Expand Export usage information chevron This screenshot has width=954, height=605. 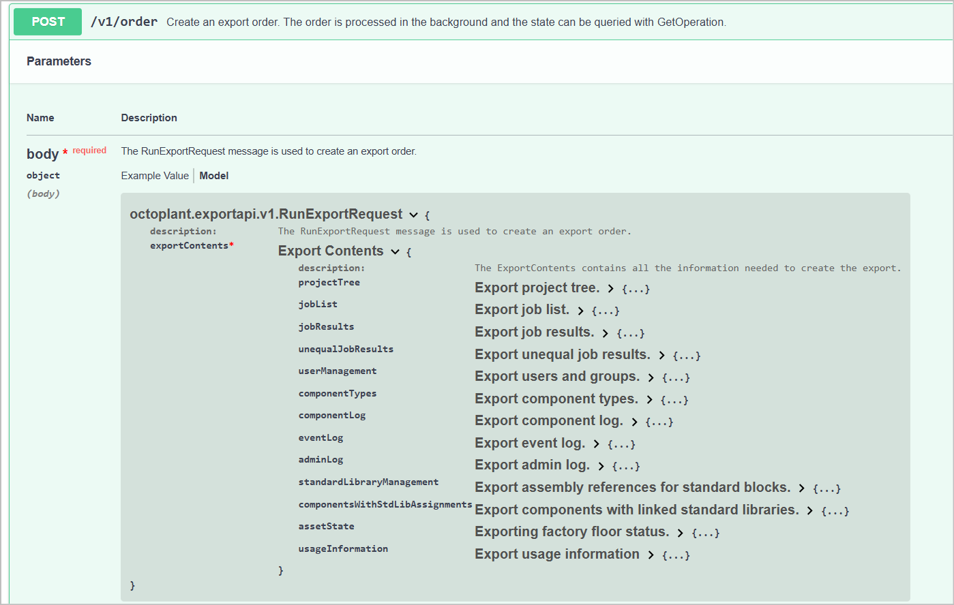[x=651, y=555]
